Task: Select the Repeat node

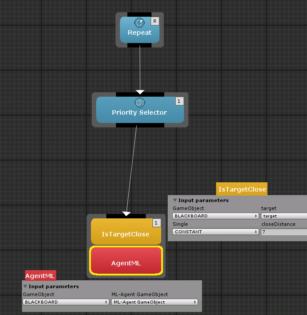Action: (x=140, y=30)
